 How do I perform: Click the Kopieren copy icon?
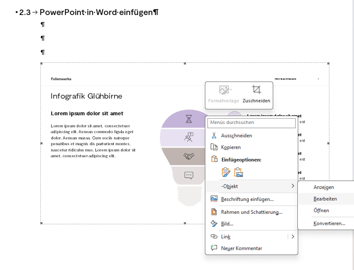pos(214,147)
